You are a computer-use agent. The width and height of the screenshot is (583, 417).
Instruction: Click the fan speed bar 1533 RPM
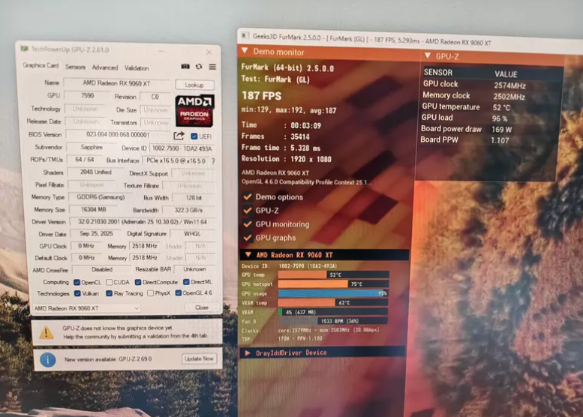click(x=333, y=321)
